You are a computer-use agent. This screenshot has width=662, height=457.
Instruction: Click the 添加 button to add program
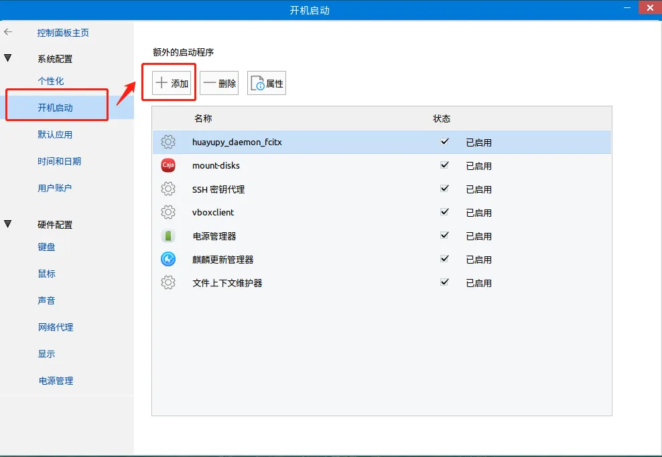click(x=172, y=84)
